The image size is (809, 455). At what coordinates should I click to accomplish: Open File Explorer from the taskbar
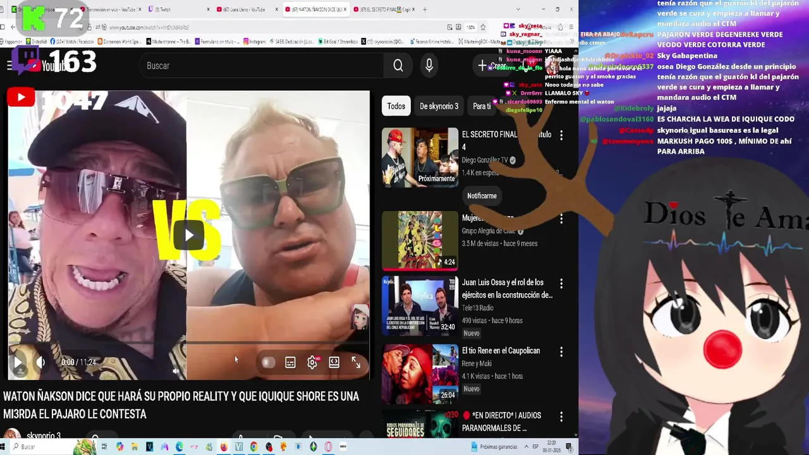135,447
